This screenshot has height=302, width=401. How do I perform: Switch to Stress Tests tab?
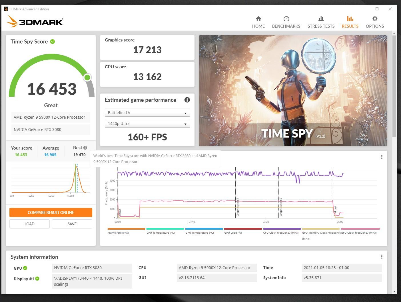321,22
